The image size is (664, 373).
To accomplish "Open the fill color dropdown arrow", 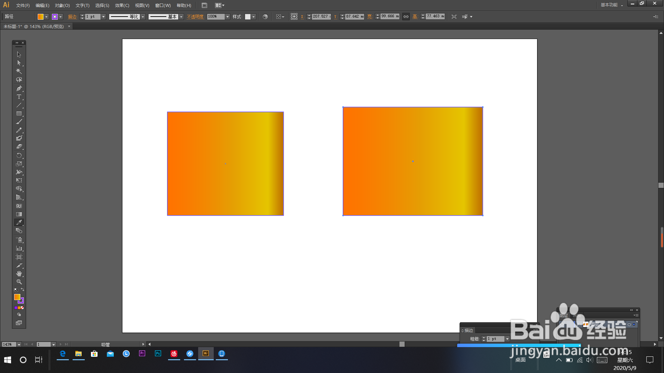I will tap(46, 17).
